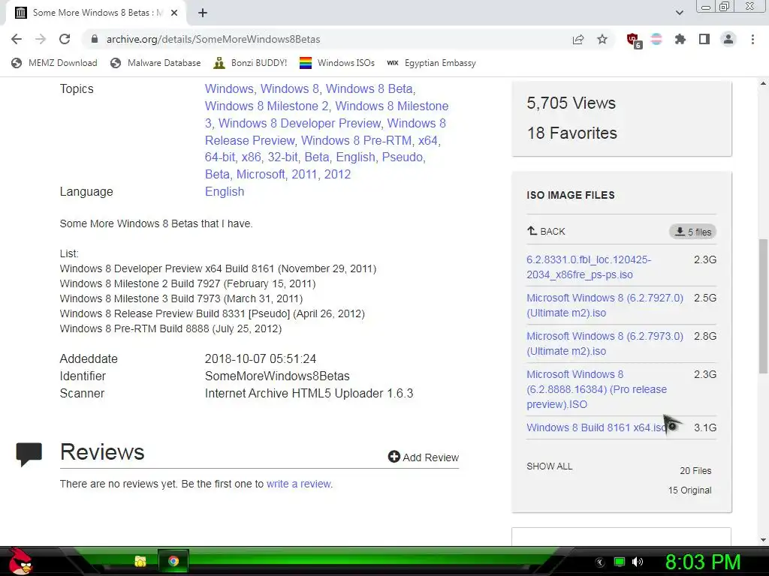Open the striped circle extension icon

coord(656,39)
